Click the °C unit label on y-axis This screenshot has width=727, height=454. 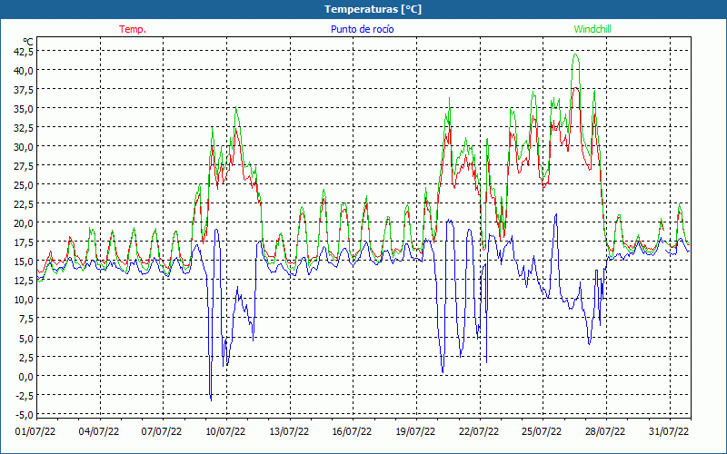pyautogui.click(x=28, y=42)
